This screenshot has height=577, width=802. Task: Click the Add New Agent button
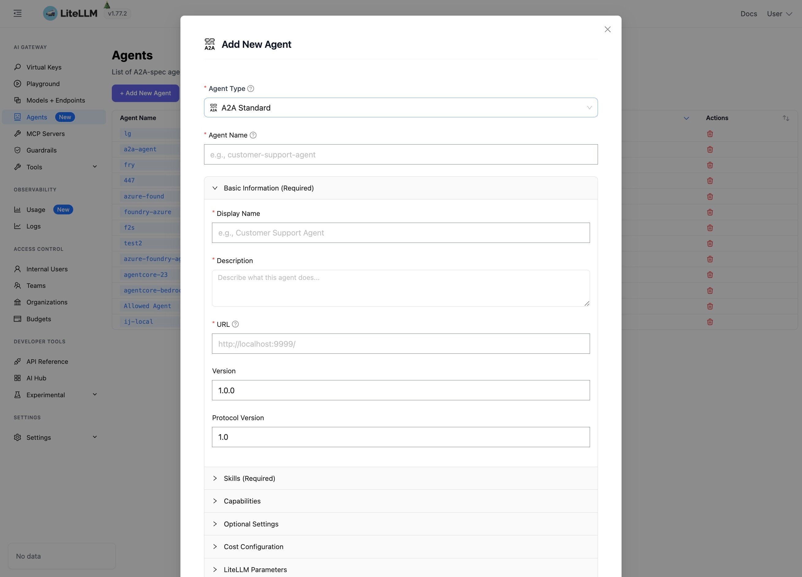(145, 93)
